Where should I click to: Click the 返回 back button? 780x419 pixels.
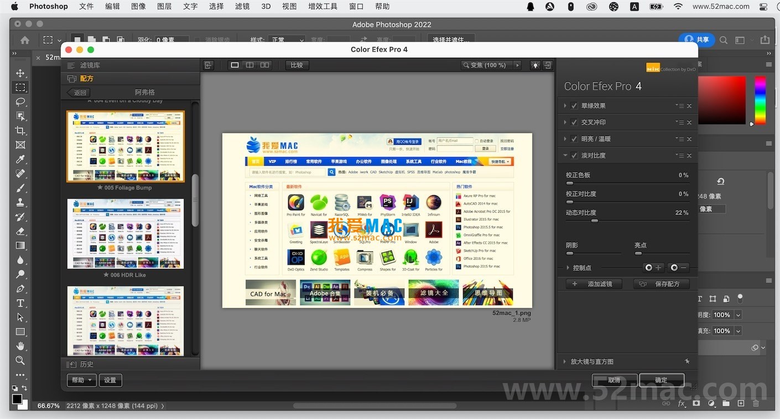[77, 92]
